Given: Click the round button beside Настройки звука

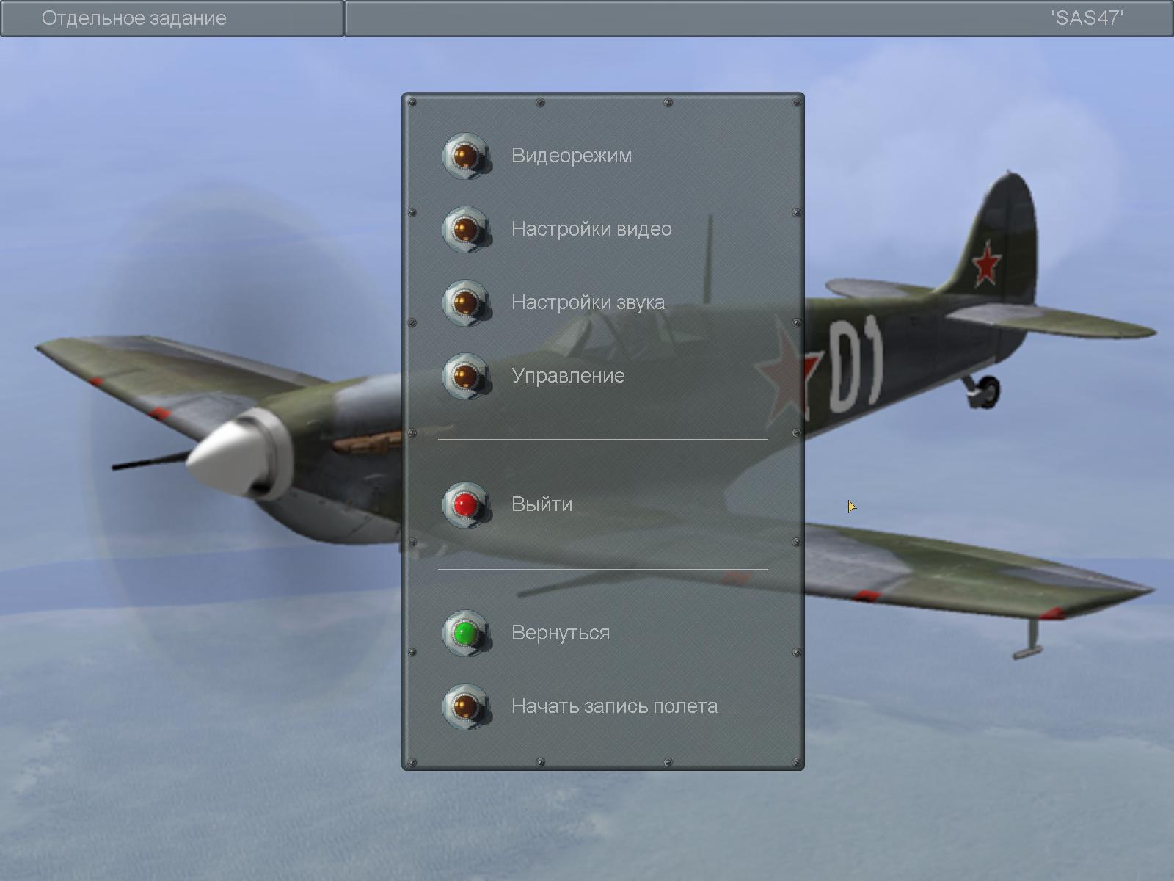Looking at the screenshot, I should tap(466, 302).
